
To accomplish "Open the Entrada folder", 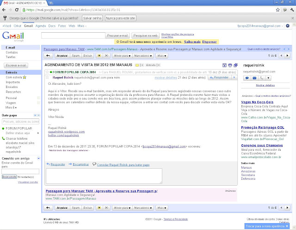I will pyautogui.click(x=11, y=72).
